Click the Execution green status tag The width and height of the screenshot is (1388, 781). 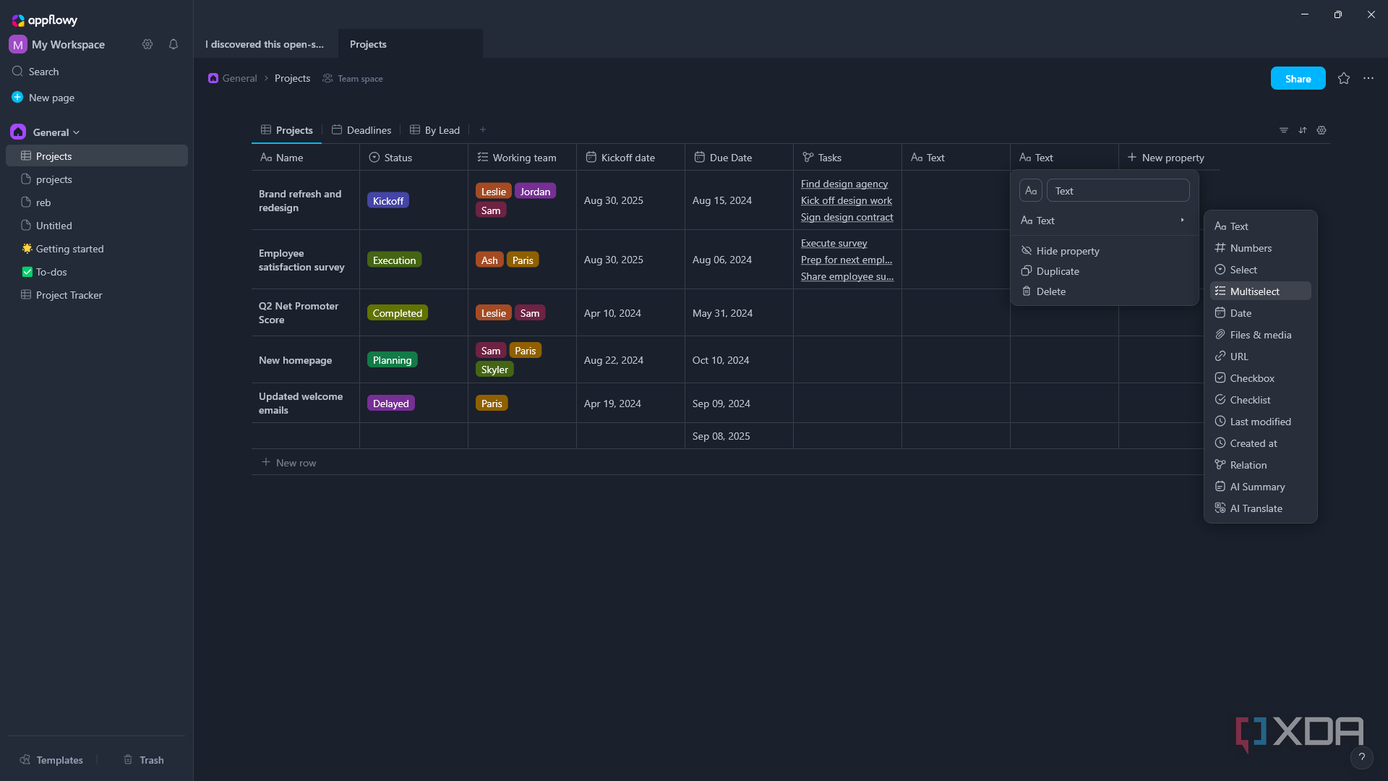394,260
